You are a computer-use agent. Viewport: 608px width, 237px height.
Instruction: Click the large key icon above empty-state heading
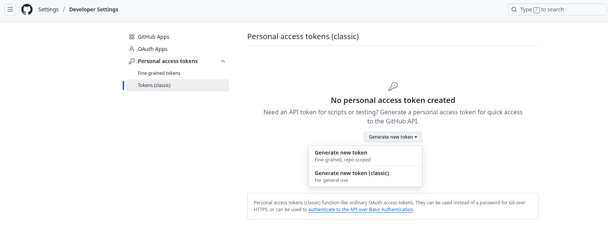tap(393, 87)
